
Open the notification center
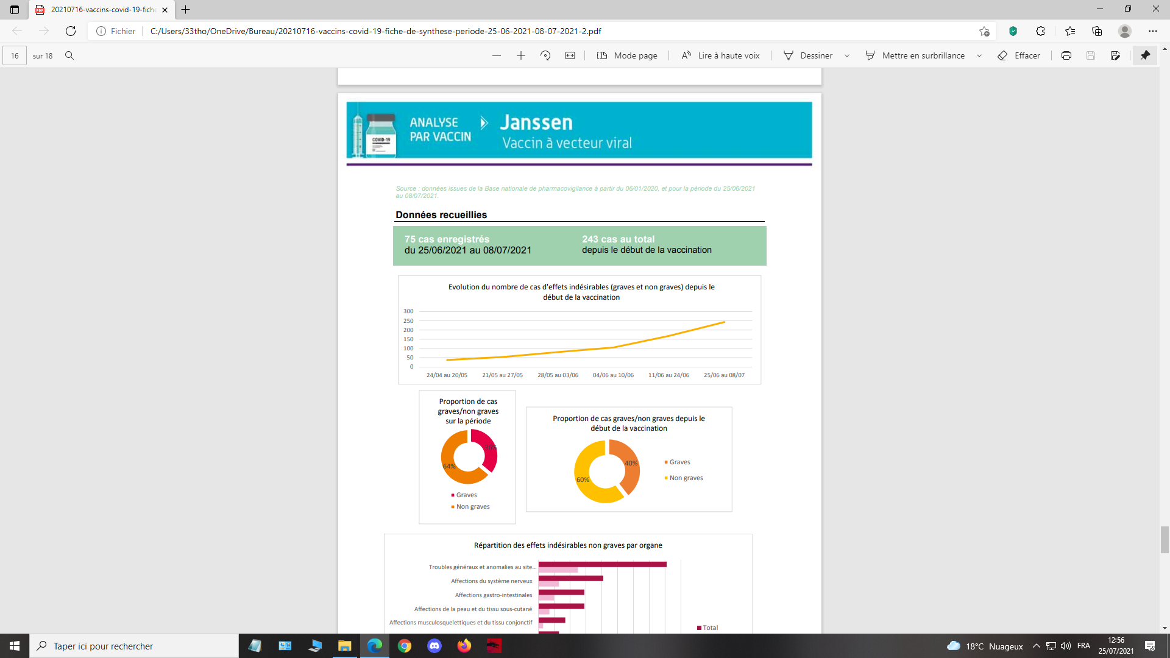1150,646
